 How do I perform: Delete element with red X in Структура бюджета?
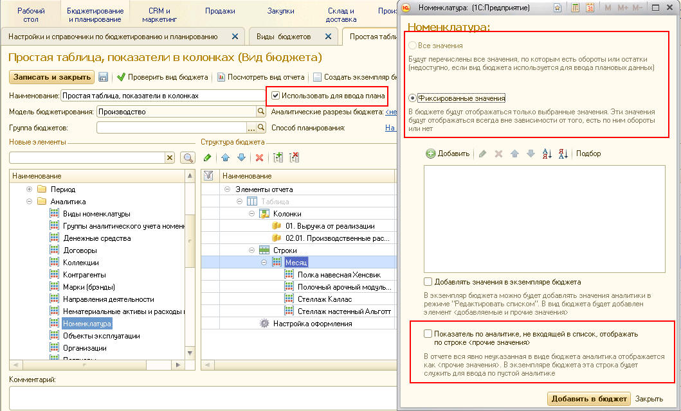tap(259, 157)
